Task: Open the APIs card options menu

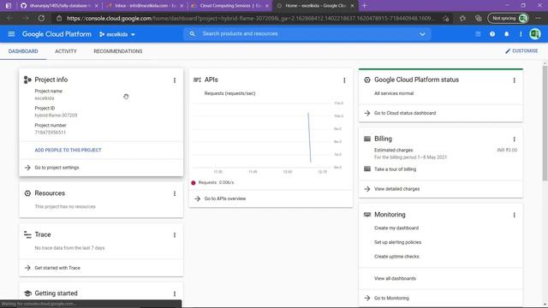Action: point(344,80)
